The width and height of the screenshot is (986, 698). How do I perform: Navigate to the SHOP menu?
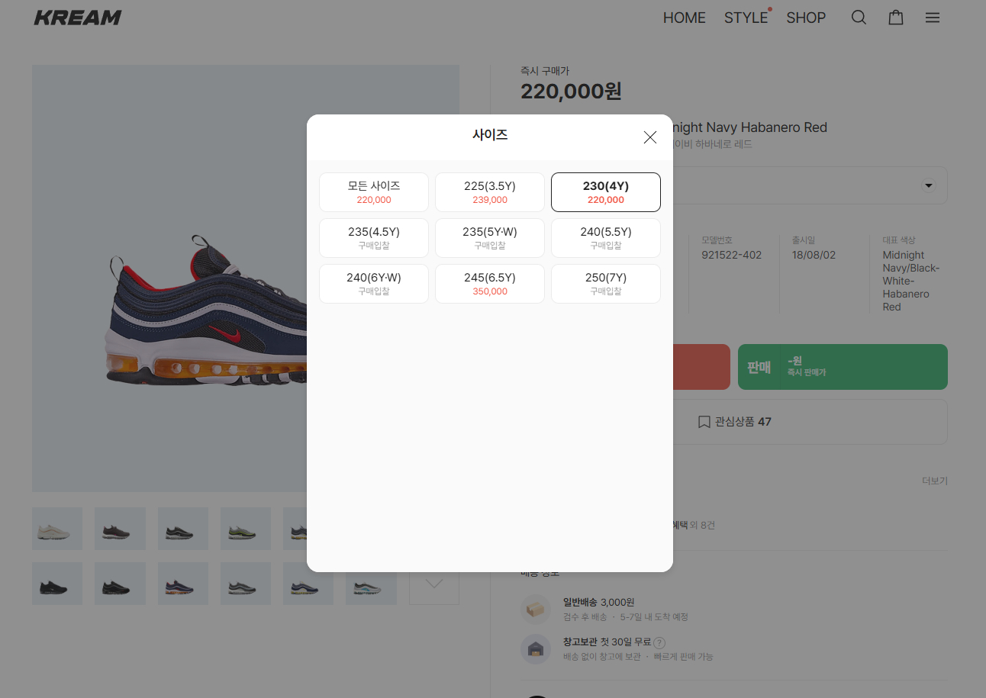(x=806, y=18)
